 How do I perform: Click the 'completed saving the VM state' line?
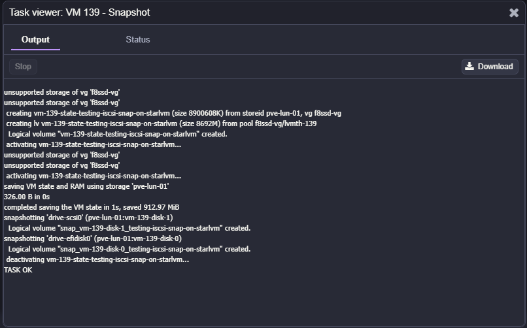(x=92, y=207)
